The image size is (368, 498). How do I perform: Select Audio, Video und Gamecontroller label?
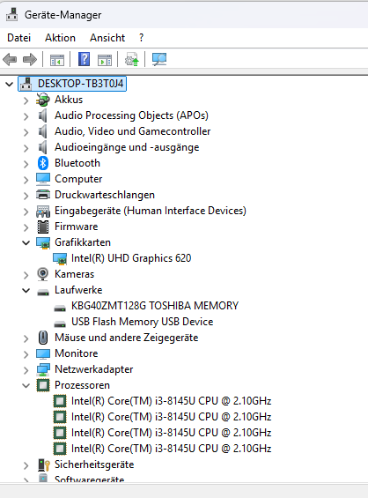(133, 131)
